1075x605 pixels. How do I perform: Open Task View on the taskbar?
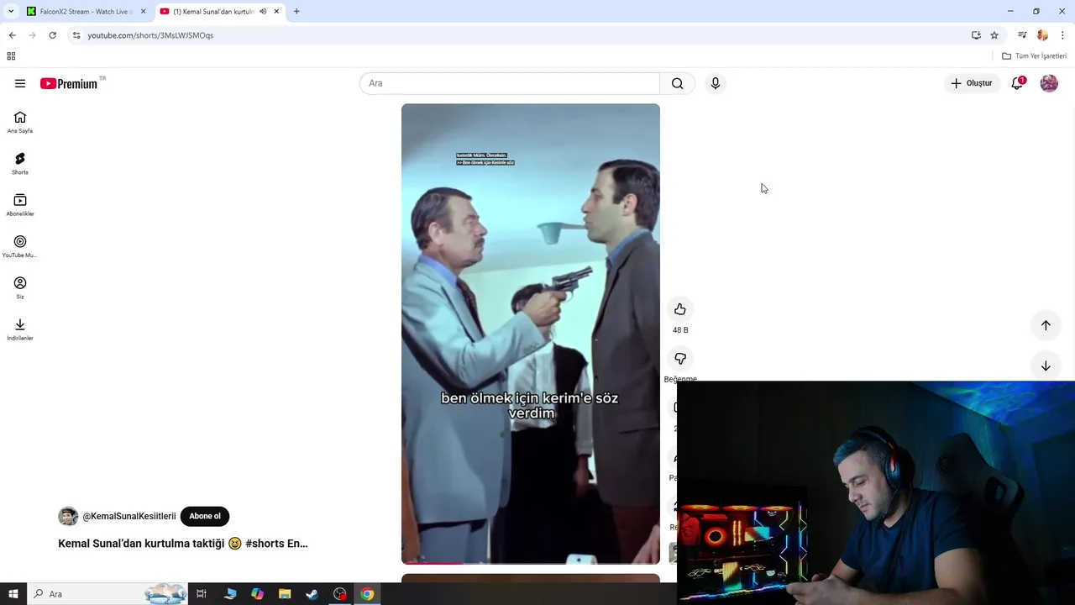pyautogui.click(x=202, y=594)
